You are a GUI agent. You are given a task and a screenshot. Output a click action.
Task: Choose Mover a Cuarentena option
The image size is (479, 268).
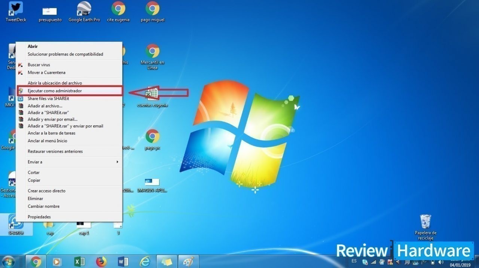point(70,73)
